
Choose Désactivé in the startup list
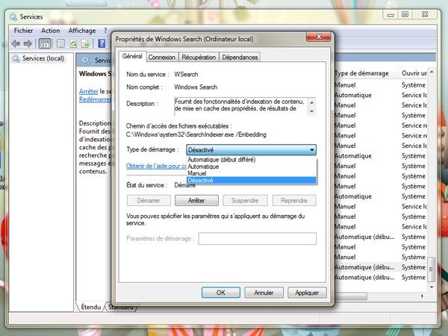coord(251,180)
